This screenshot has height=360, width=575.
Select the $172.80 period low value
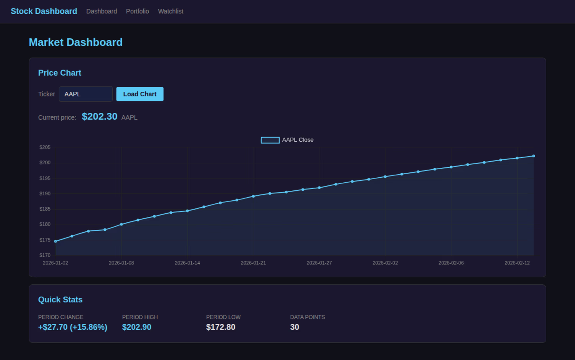pos(221,327)
